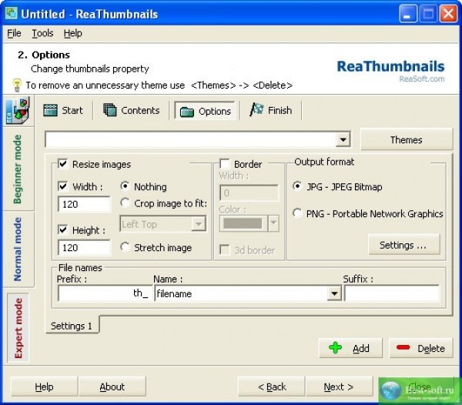This screenshot has width=462, height=405.
Task: Open the File menu
Action: coord(14,33)
